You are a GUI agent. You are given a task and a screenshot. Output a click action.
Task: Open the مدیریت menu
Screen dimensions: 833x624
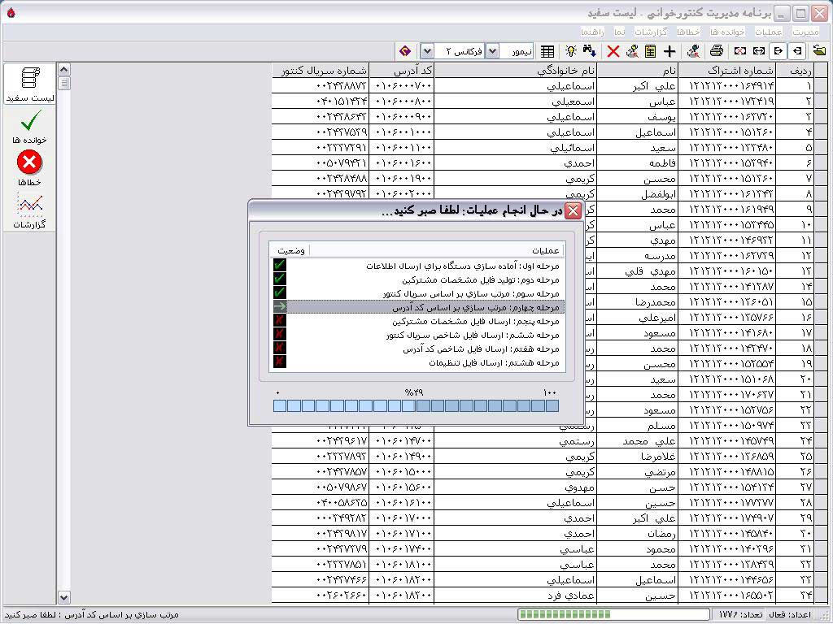click(x=805, y=32)
